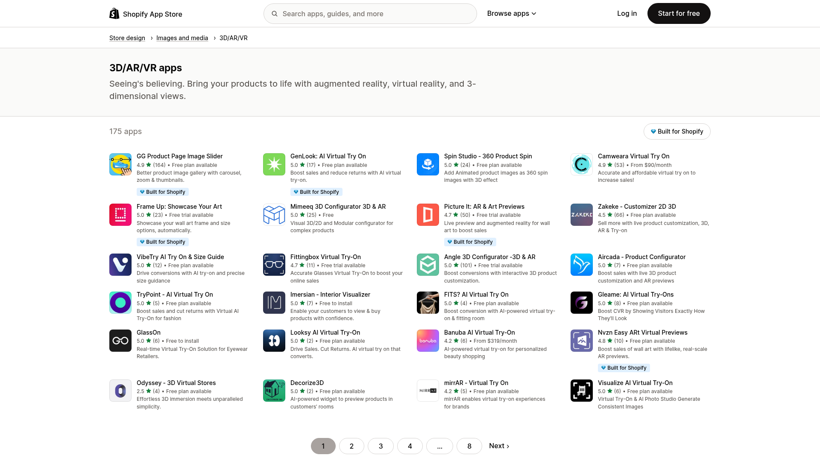This screenshot has width=820, height=461.
Task: Open Aircada Product Configurator icon
Action: point(582,265)
